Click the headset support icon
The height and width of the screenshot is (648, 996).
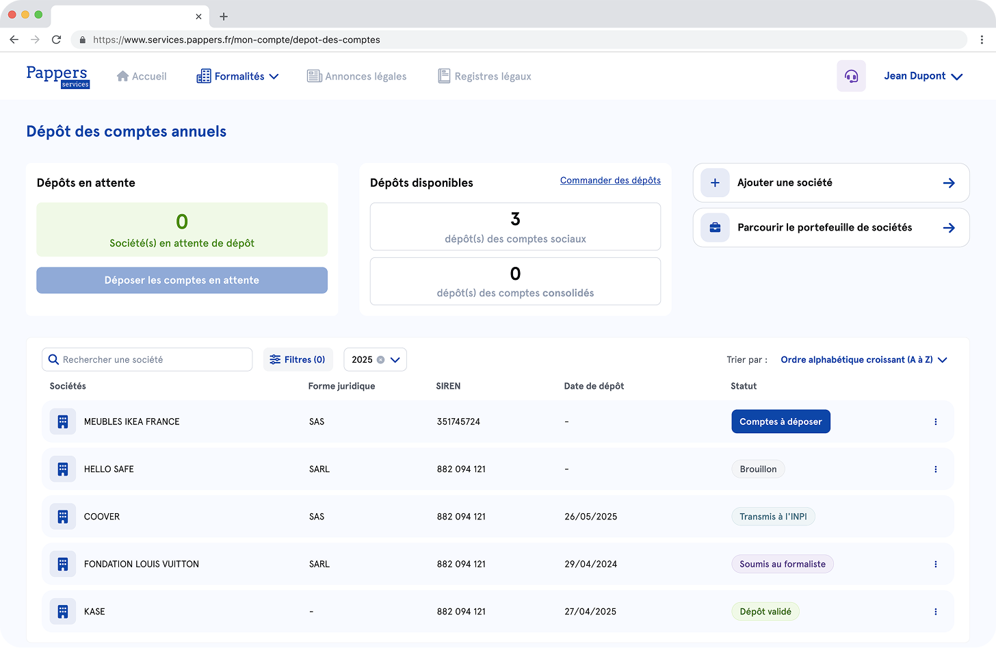(851, 76)
